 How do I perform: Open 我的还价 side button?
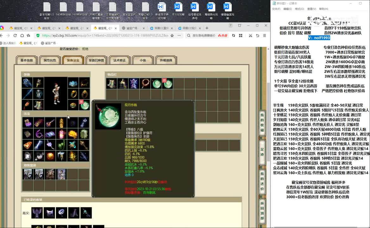[262, 181]
